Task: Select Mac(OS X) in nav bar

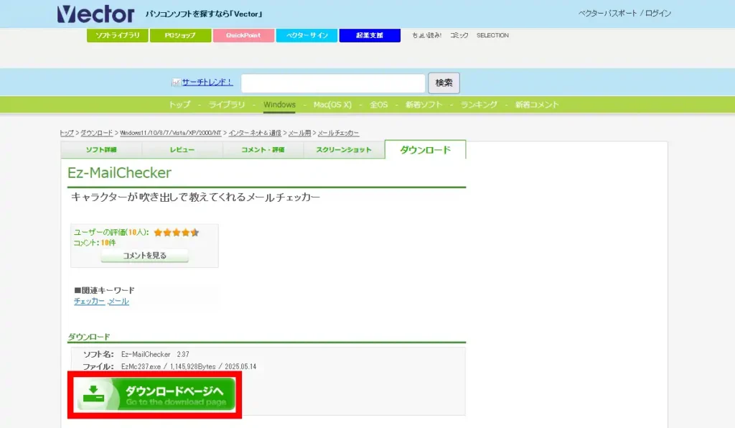Action: (x=332, y=105)
